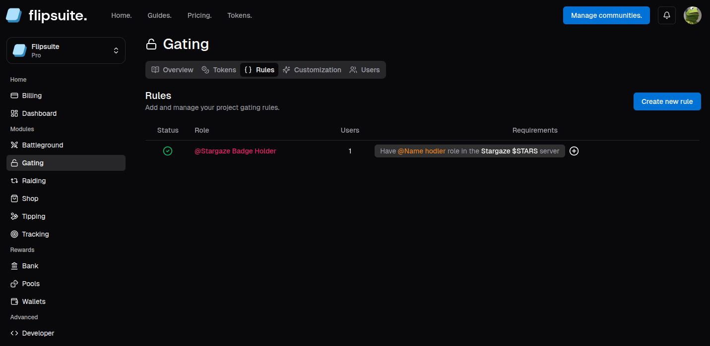Open the Billing sidebar link
Viewport: 710px width, 346px height.
[x=66, y=96]
